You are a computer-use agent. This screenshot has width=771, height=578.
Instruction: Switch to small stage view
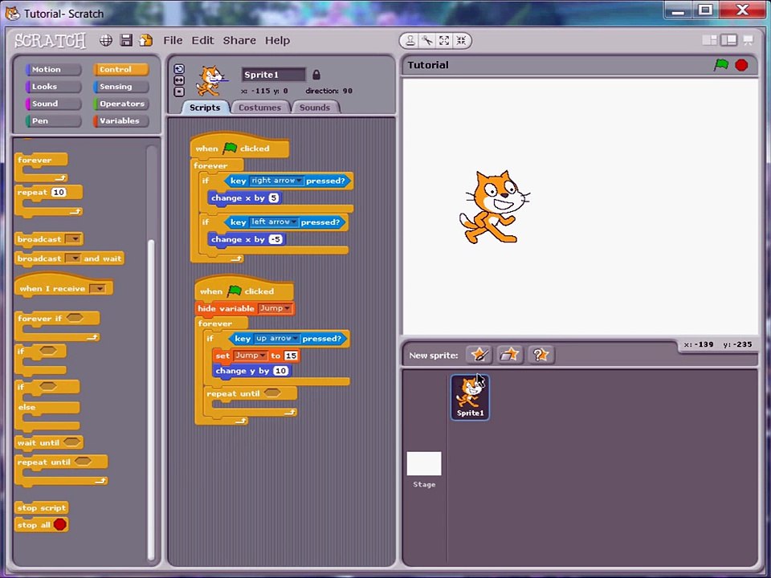(709, 40)
